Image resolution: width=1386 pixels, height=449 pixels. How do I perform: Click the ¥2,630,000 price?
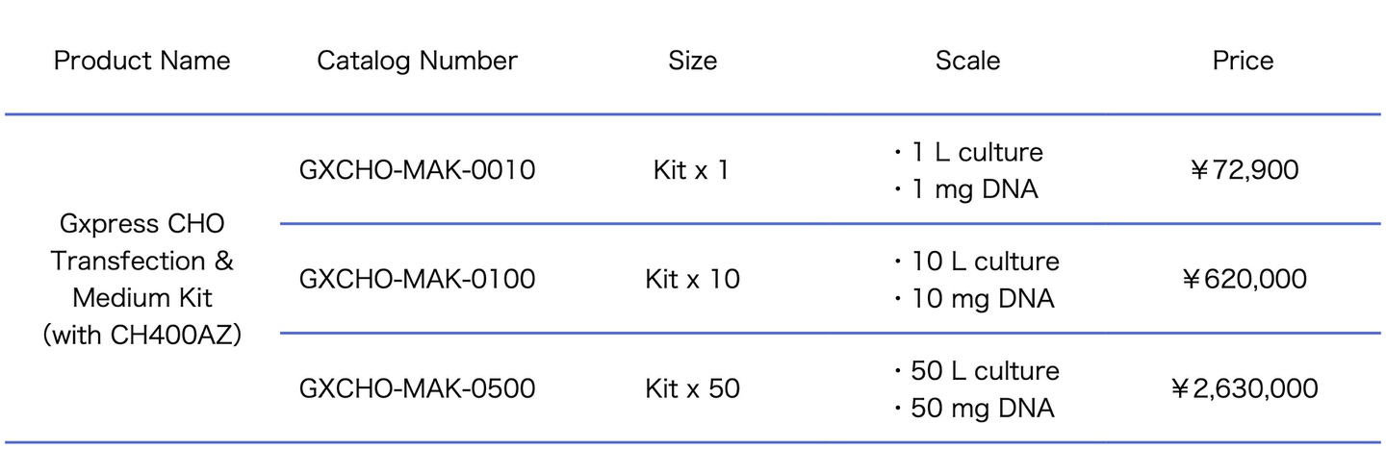pos(1243,388)
